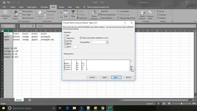Click the Text to Columns icon
Image resolution: width=197 pixels, height=111 pixels.
click(x=94, y=13)
